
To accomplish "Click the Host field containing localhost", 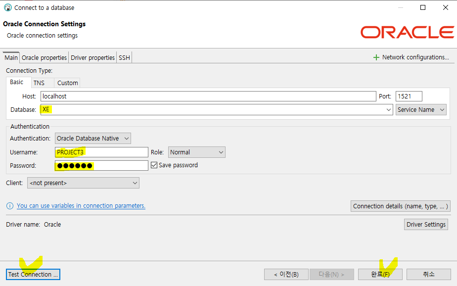I will (x=208, y=96).
